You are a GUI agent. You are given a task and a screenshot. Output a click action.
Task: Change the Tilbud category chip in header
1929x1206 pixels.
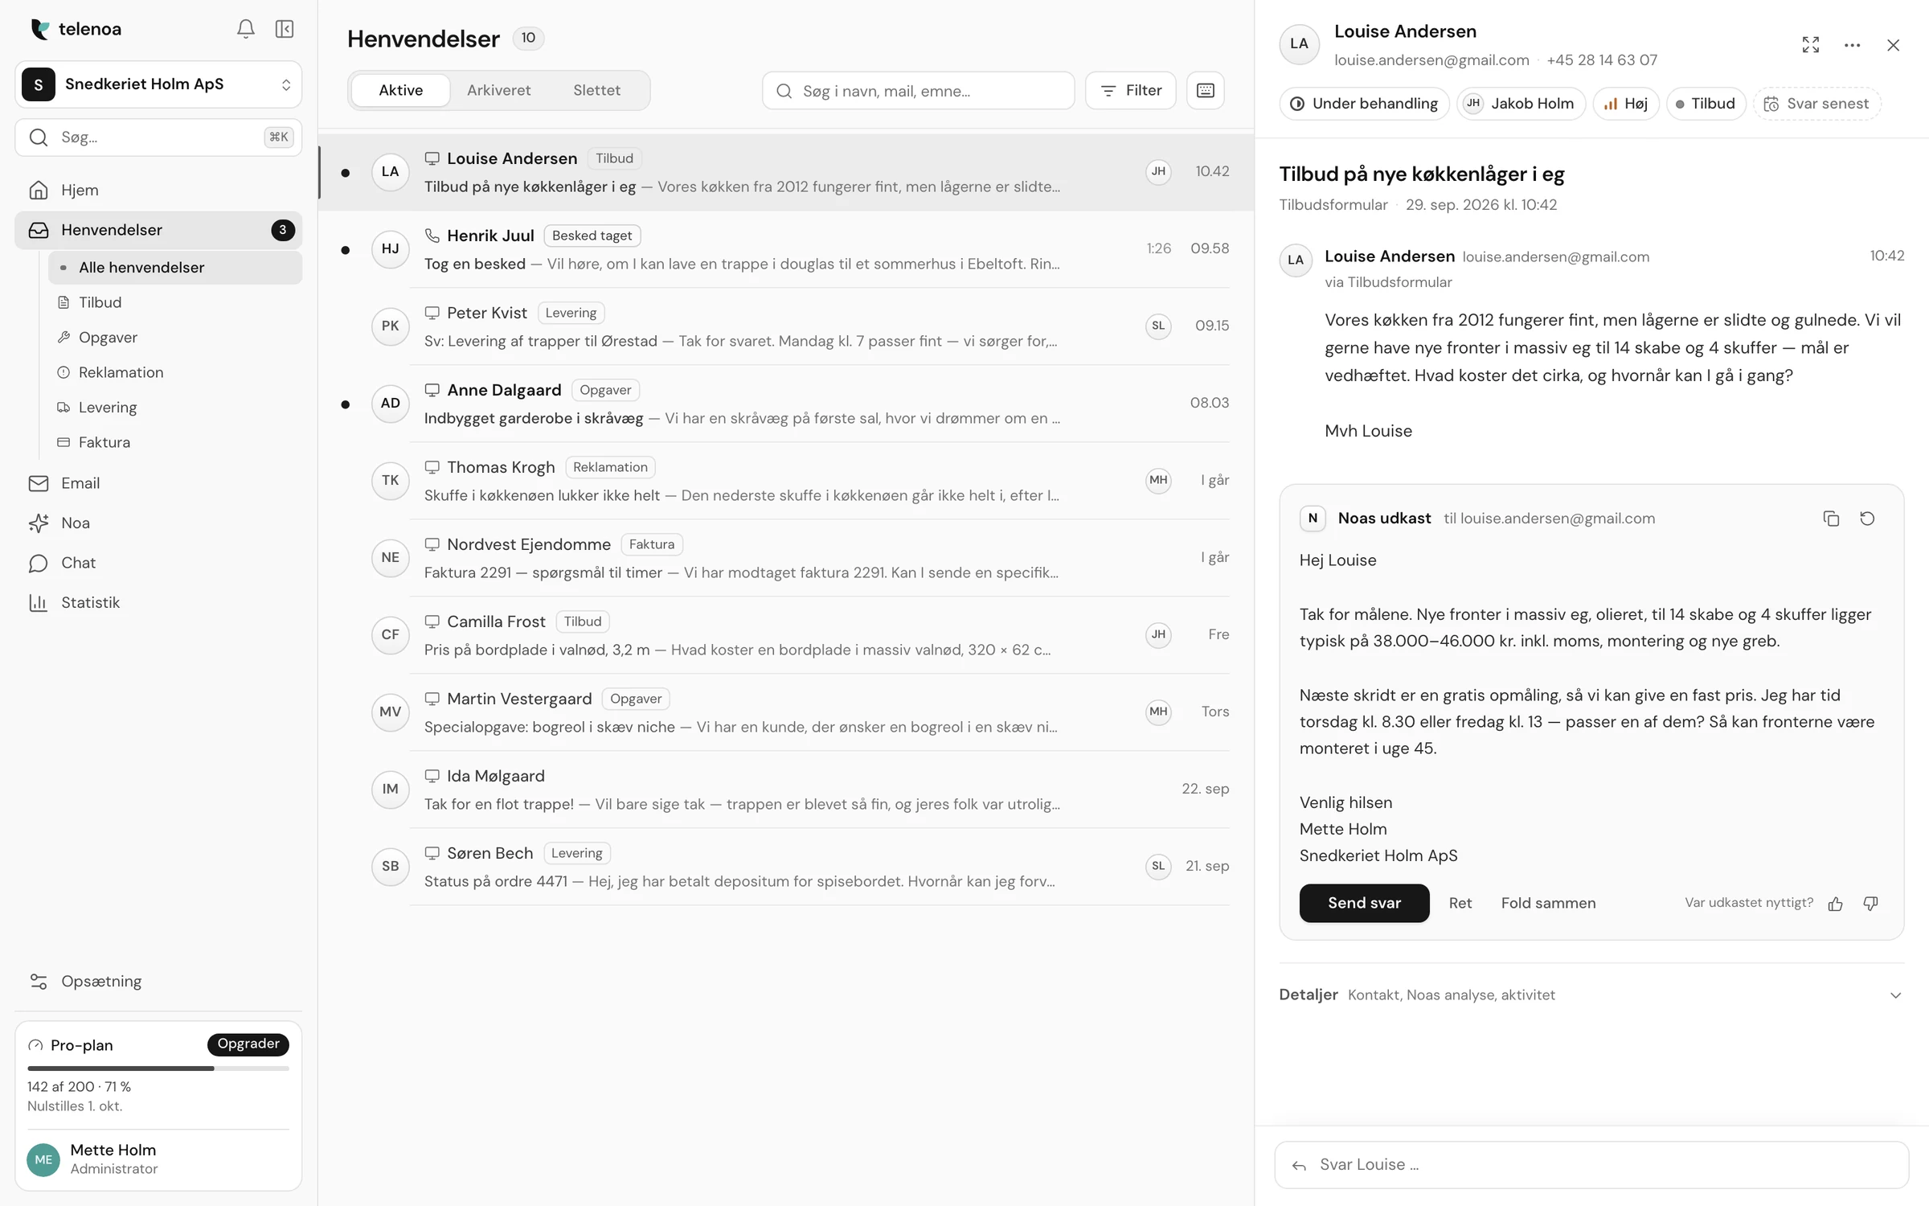[1706, 104]
